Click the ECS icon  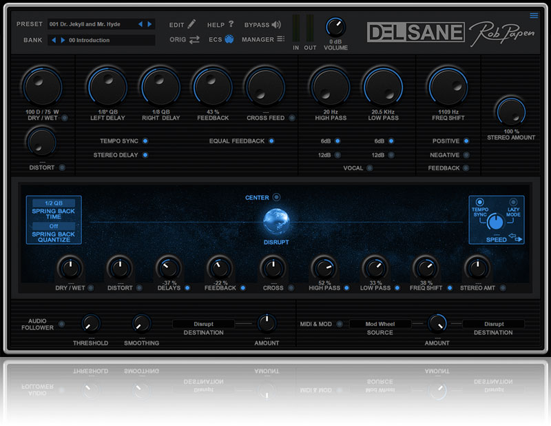tap(229, 39)
